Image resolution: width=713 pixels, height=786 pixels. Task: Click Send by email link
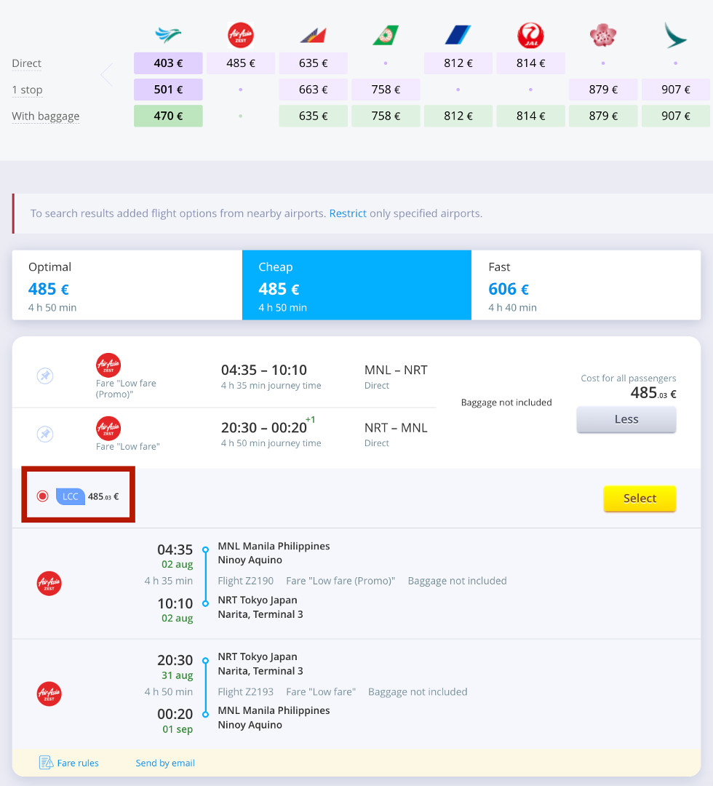point(165,763)
